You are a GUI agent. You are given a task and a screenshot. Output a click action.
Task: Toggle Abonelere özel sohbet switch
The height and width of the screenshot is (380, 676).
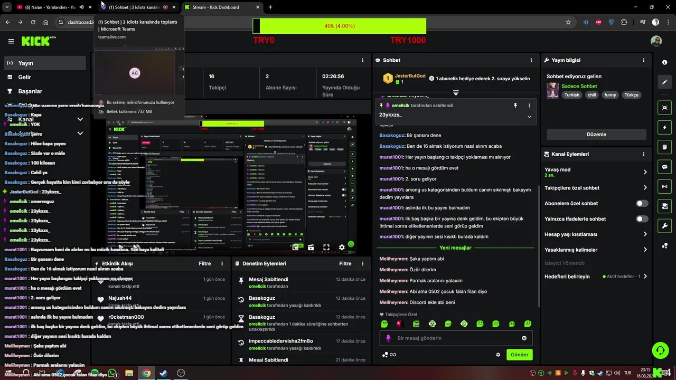coord(642,203)
